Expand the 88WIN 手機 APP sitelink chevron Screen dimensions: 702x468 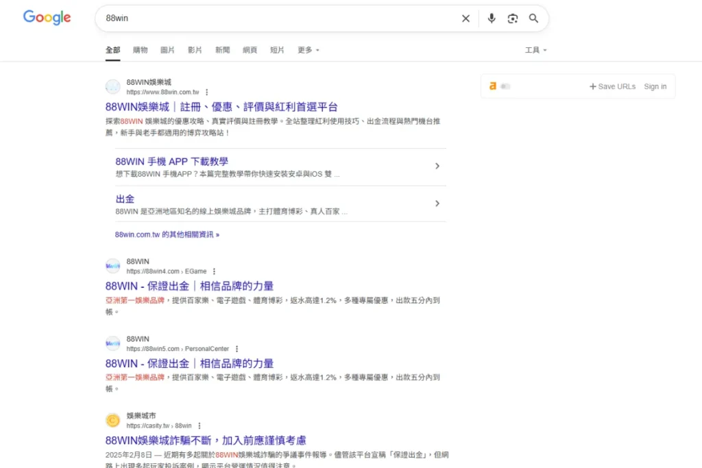click(x=437, y=166)
